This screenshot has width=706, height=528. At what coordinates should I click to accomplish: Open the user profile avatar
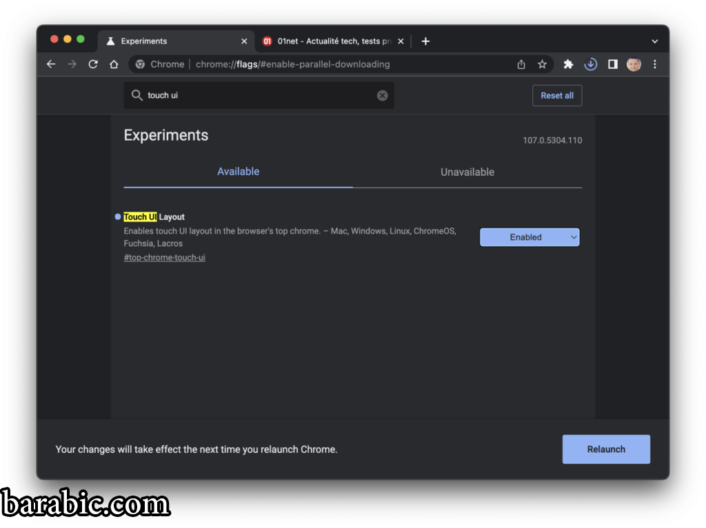pyautogui.click(x=634, y=64)
